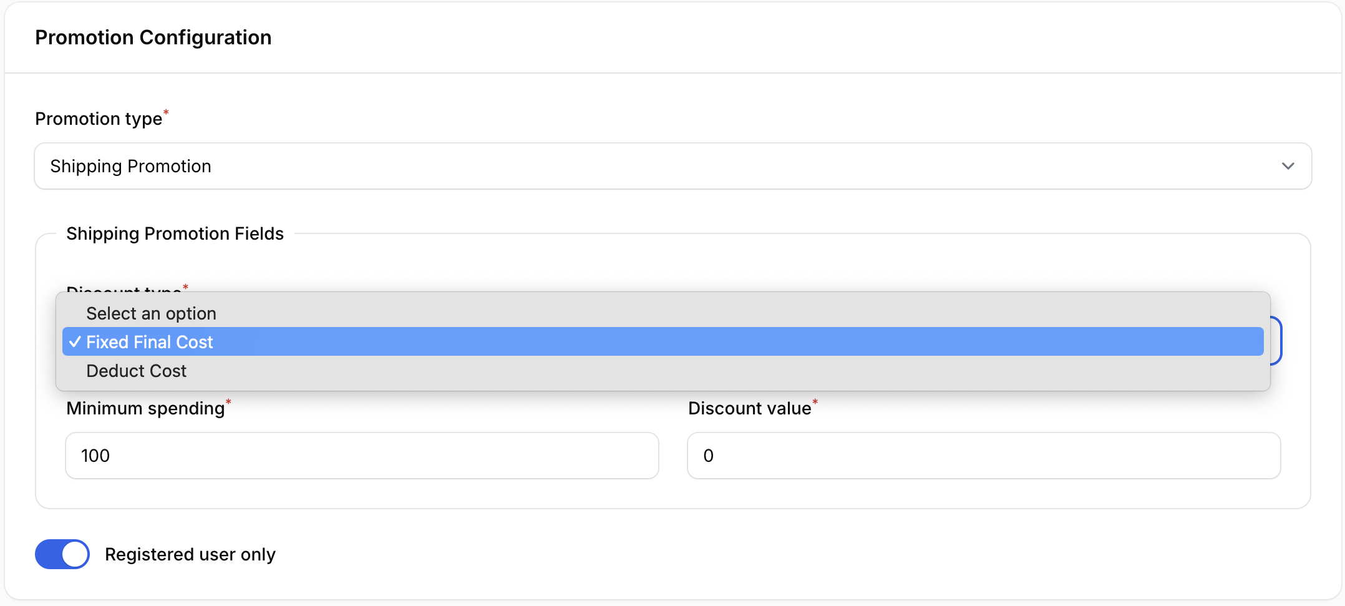Click the Shipping Promotion Fields legend
The width and height of the screenshot is (1345, 606).
[175, 233]
